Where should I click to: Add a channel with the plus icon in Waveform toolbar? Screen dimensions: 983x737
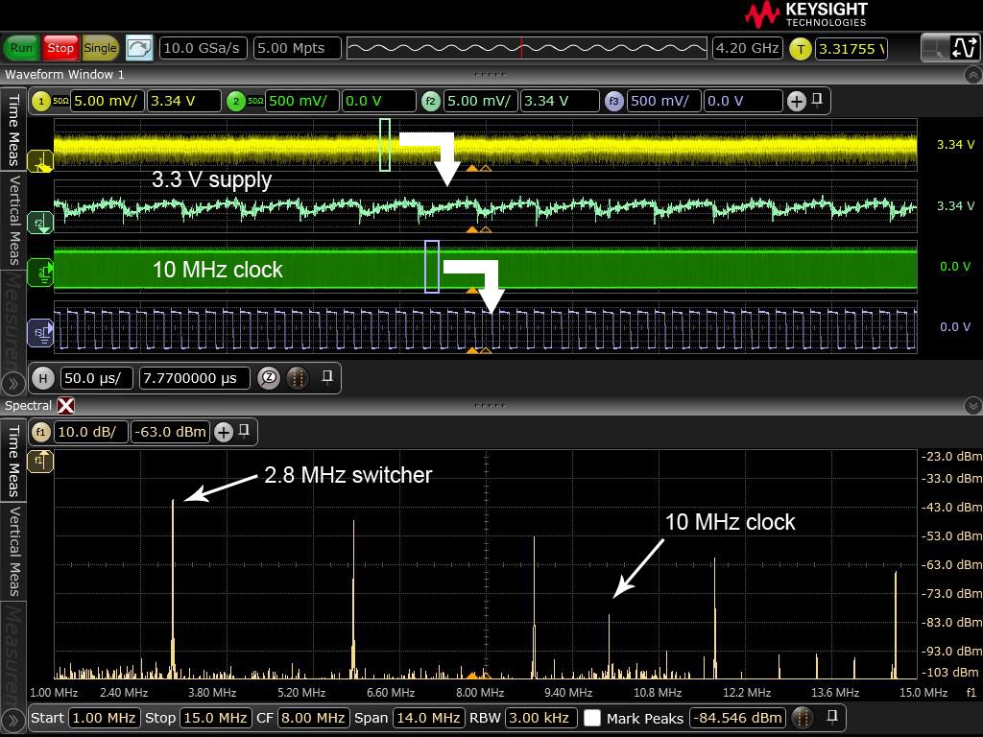pyautogui.click(x=796, y=101)
